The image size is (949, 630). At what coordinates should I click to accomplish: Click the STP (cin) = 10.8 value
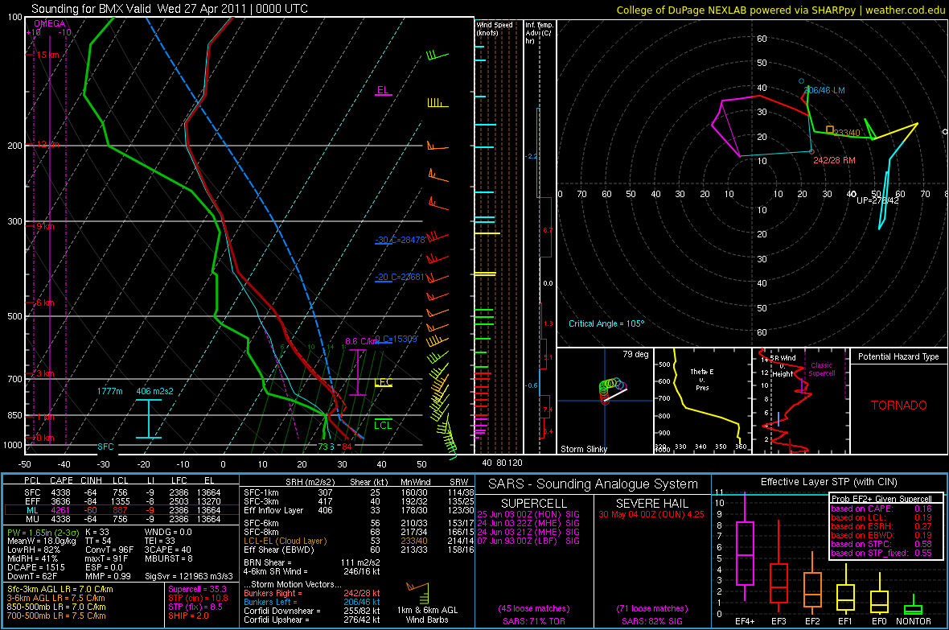coord(198,598)
